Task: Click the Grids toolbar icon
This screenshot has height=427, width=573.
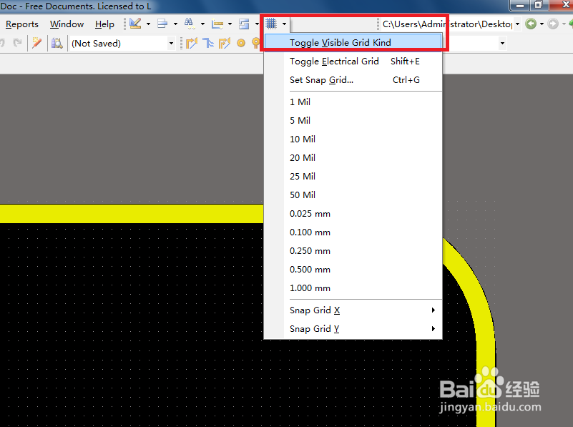Action: click(271, 24)
